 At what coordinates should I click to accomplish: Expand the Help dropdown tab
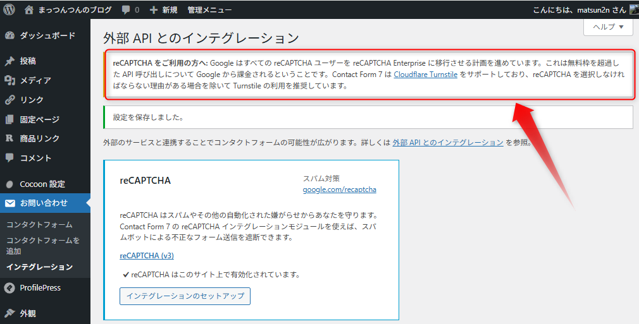click(608, 27)
